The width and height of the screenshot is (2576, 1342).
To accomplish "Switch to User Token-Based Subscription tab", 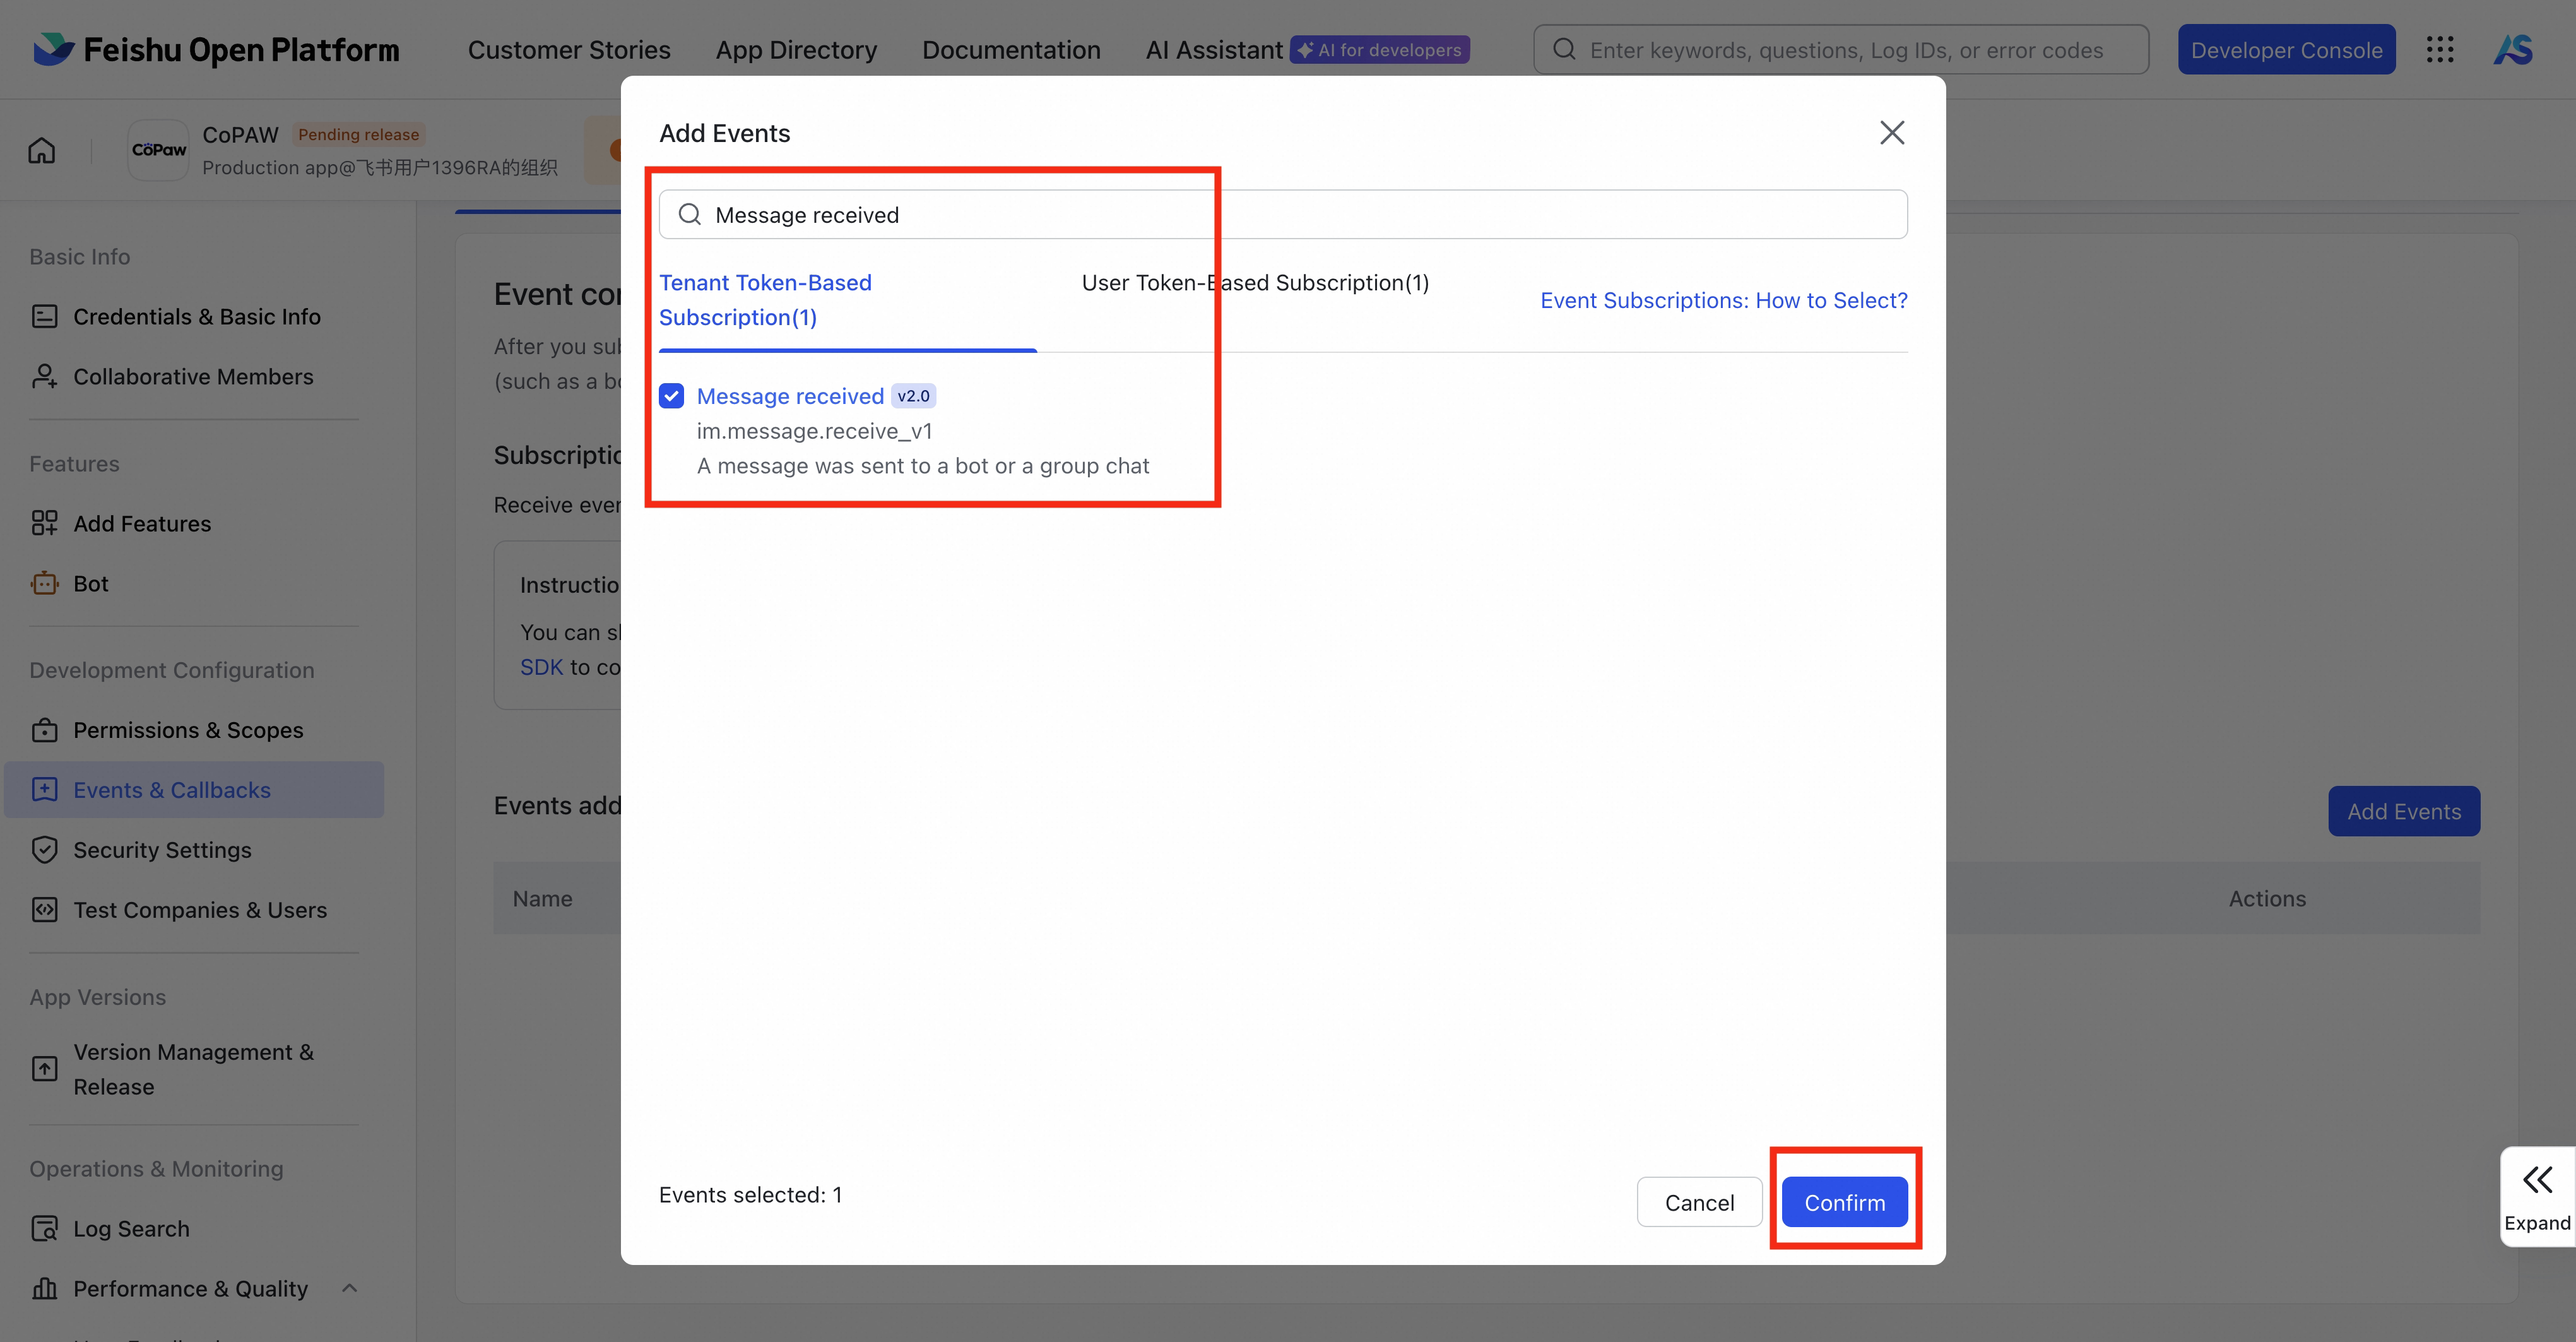I will (1254, 283).
